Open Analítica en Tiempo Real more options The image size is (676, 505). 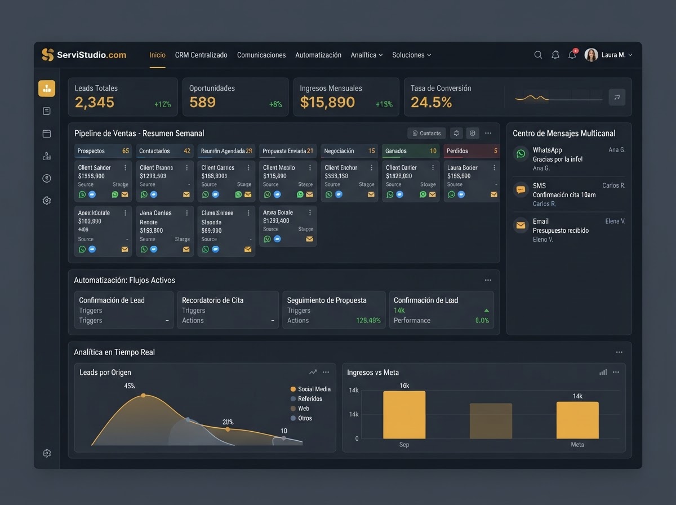click(619, 352)
